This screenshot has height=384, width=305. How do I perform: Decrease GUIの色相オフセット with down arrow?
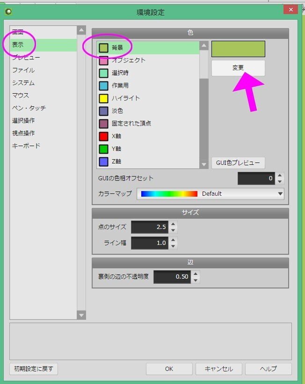click(x=280, y=182)
